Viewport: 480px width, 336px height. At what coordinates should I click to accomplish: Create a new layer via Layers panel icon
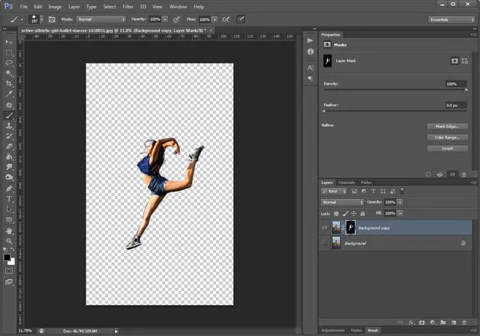(453, 323)
